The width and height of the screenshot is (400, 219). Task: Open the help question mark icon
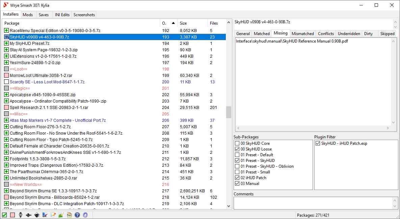coord(77,215)
